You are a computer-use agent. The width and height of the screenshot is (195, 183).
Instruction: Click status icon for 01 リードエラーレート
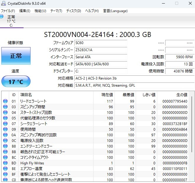click(5, 101)
